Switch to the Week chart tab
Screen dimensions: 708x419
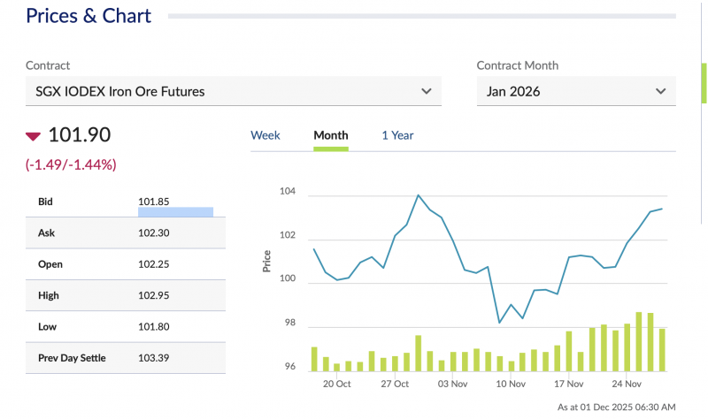(265, 135)
